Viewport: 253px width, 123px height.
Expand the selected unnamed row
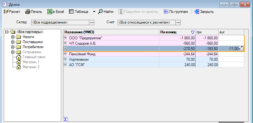(x=65, y=48)
